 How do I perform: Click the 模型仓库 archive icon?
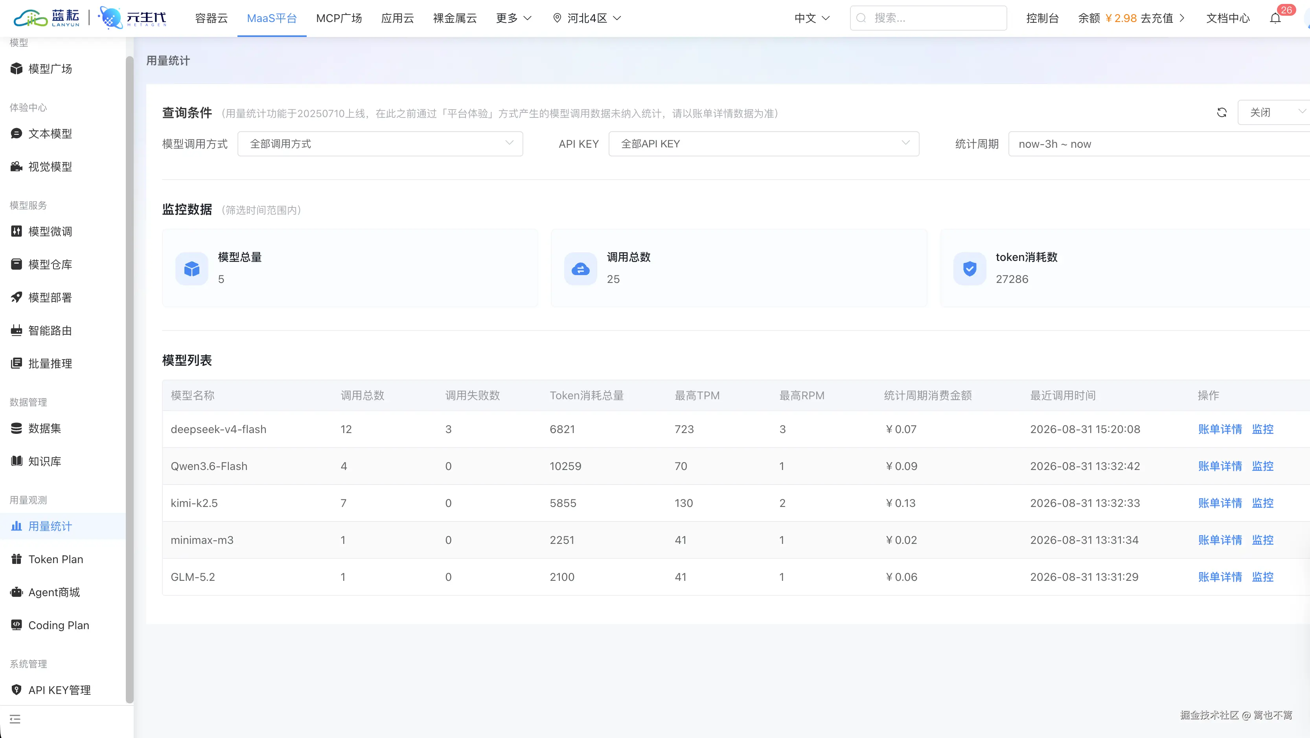pyautogui.click(x=17, y=264)
